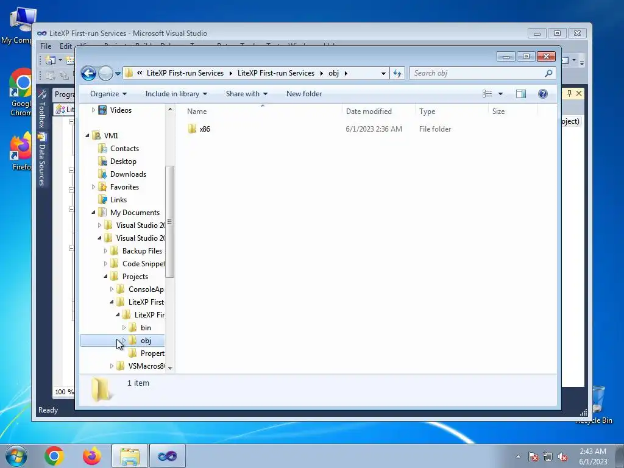This screenshot has height=468, width=624.
Task: Click the search magnifier icon
Action: click(x=548, y=73)
